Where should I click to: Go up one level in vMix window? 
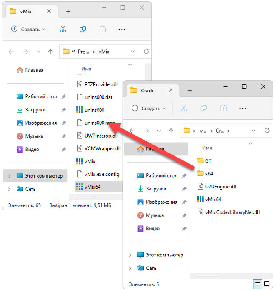click(50, 52)
